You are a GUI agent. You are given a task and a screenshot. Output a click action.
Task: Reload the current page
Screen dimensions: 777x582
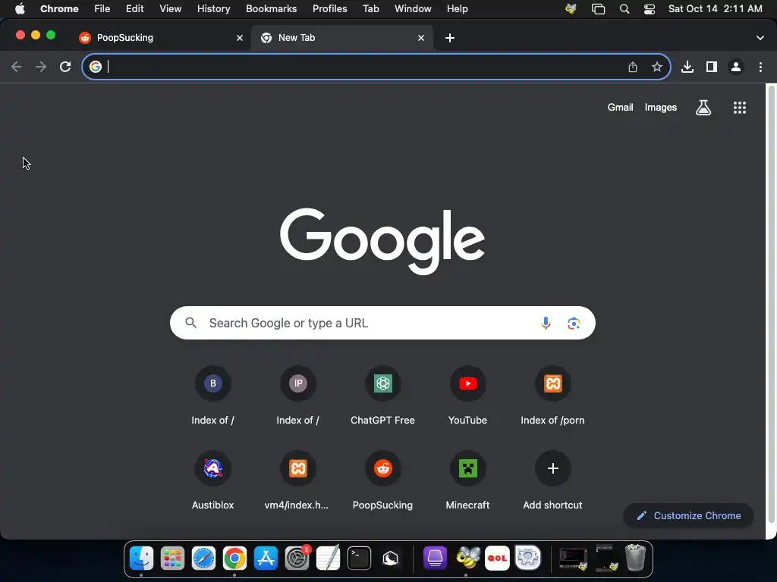point(65,67)
